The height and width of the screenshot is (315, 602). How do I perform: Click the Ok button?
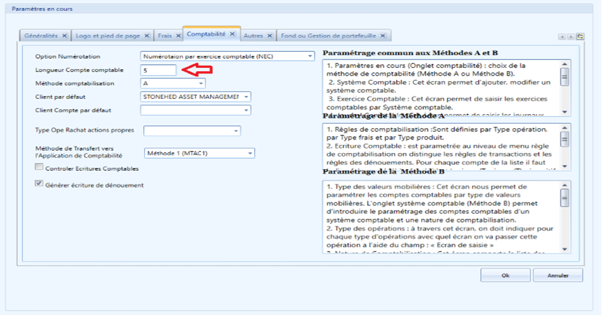[x=505, y=275]
